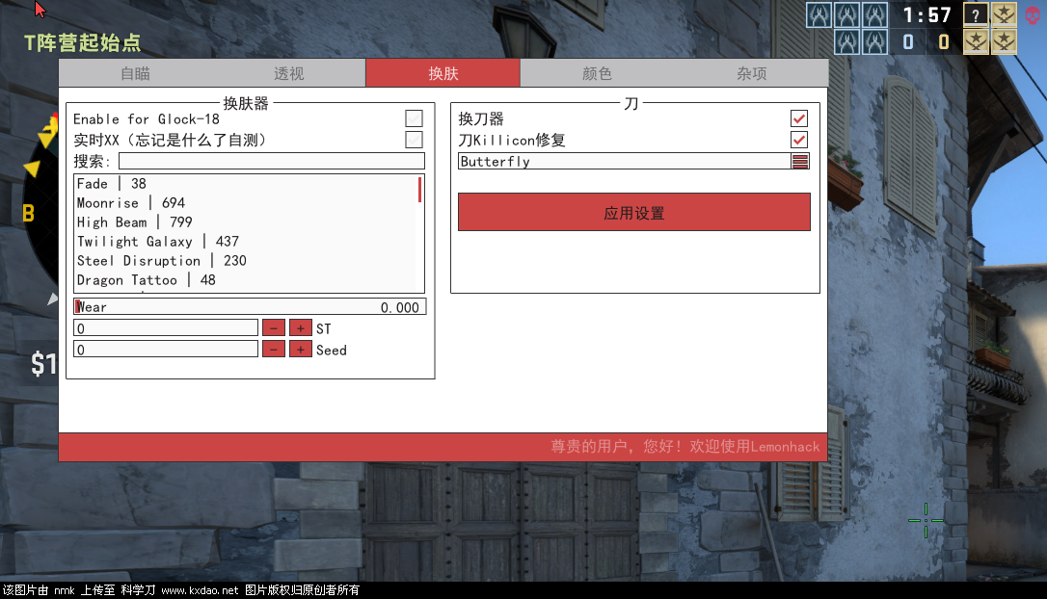Viewport: 1047px width, 599px height.
Task: Click the red skull icon
Action: (x=1033, y=14)
